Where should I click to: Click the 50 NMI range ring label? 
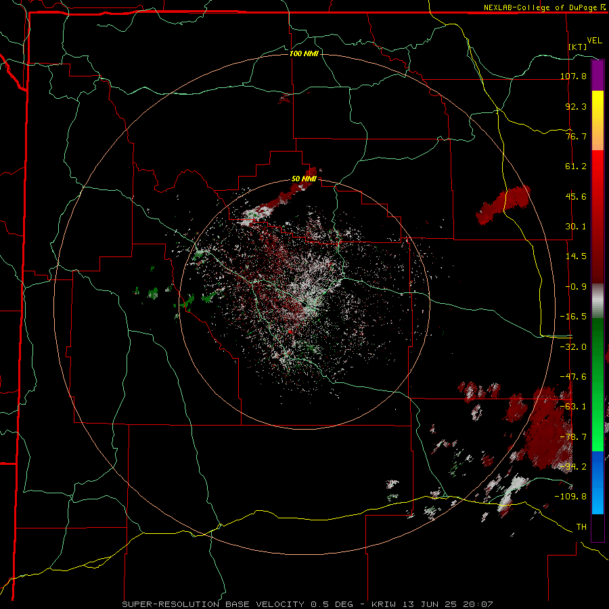tap(304, 179)
